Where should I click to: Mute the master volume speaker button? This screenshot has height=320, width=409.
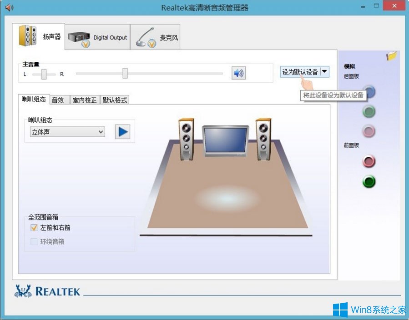(238, 73)
